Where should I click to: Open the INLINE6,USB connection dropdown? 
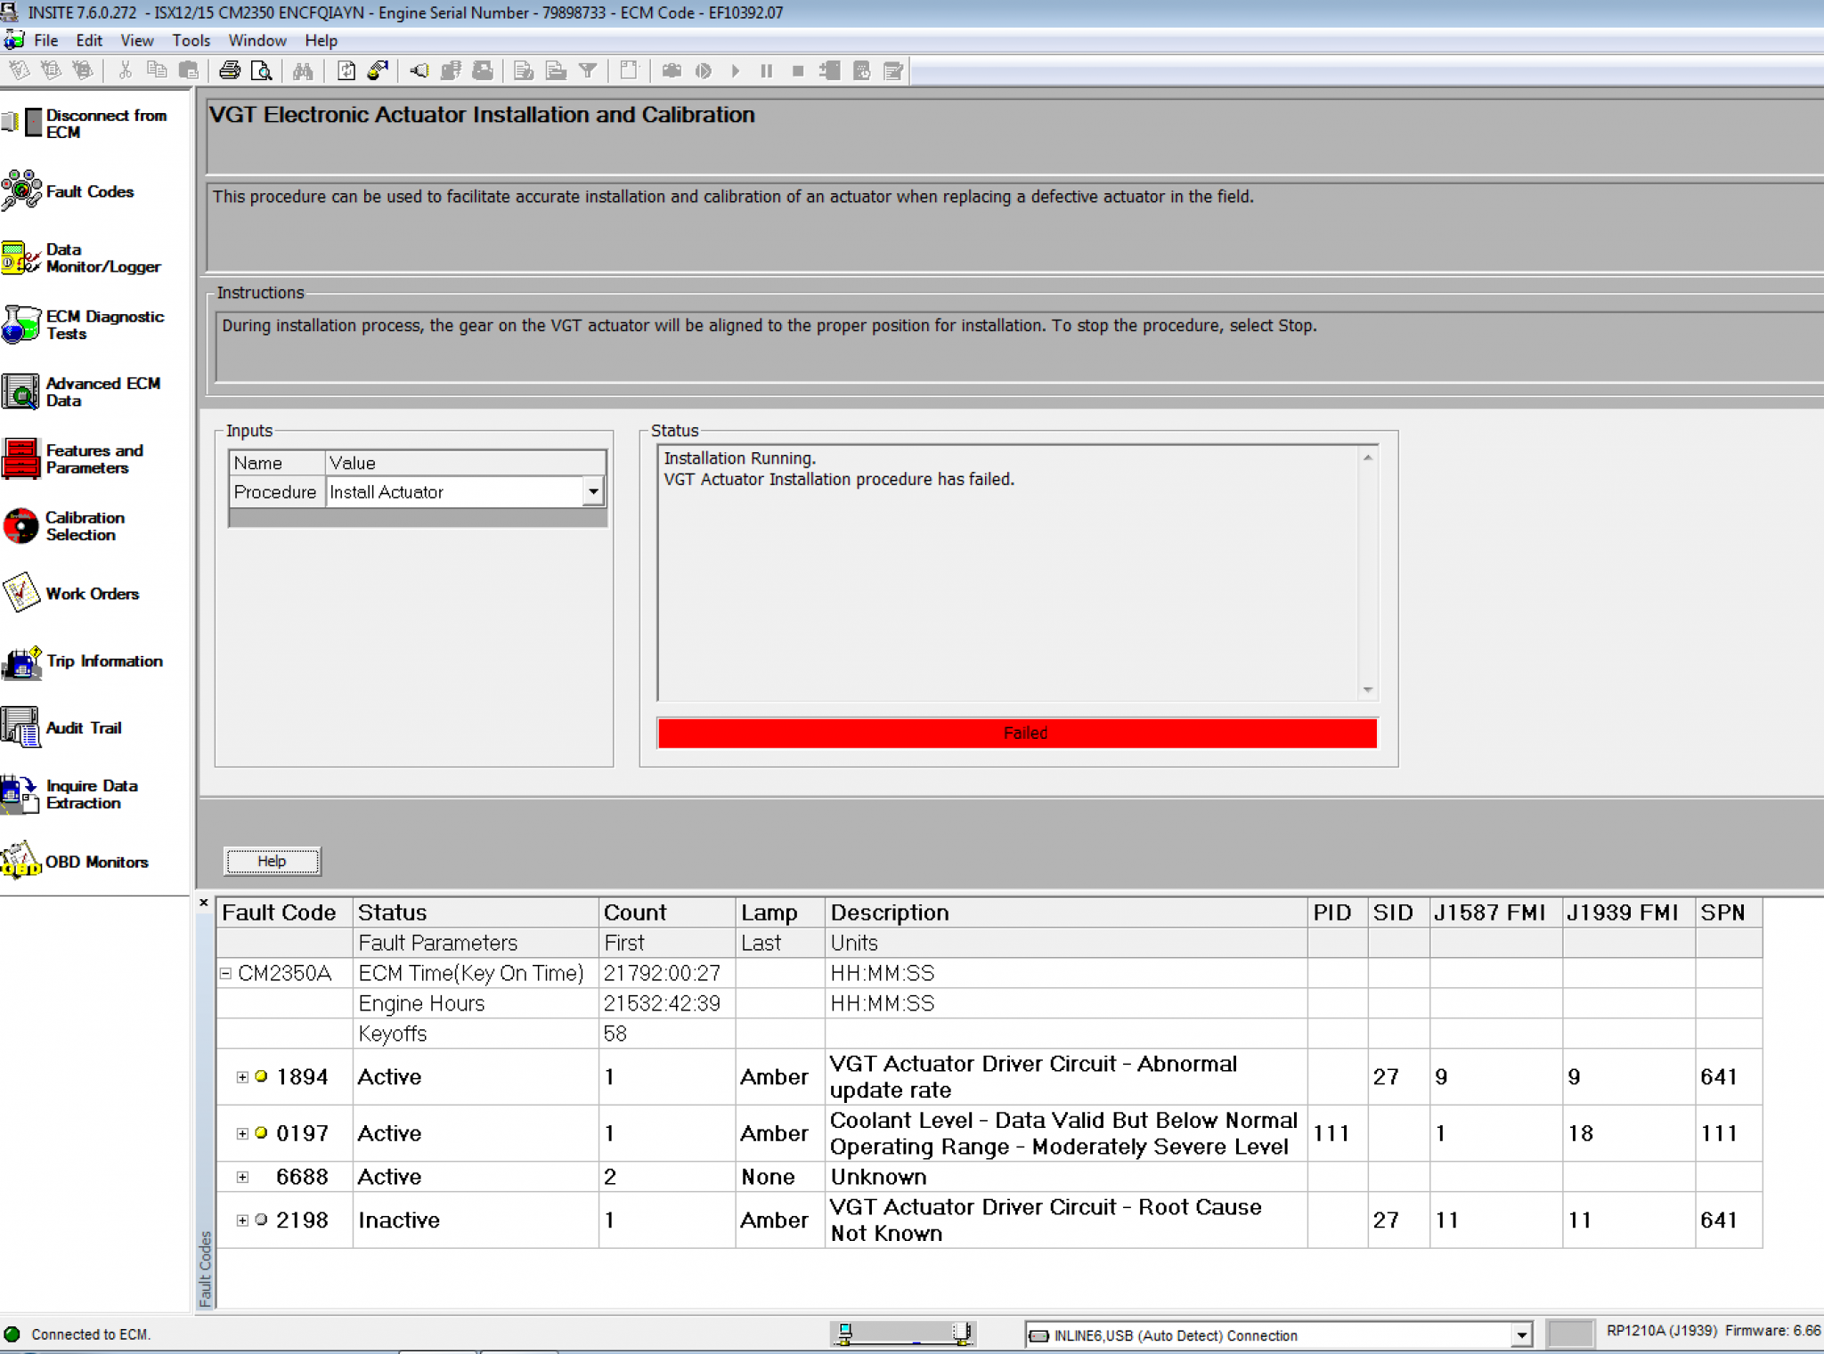point(1521,1334)
